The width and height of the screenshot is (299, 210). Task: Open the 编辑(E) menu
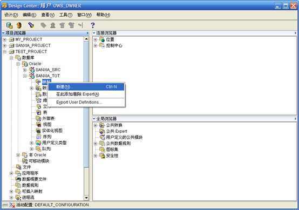pyautogui.click(x=29, y=15)
